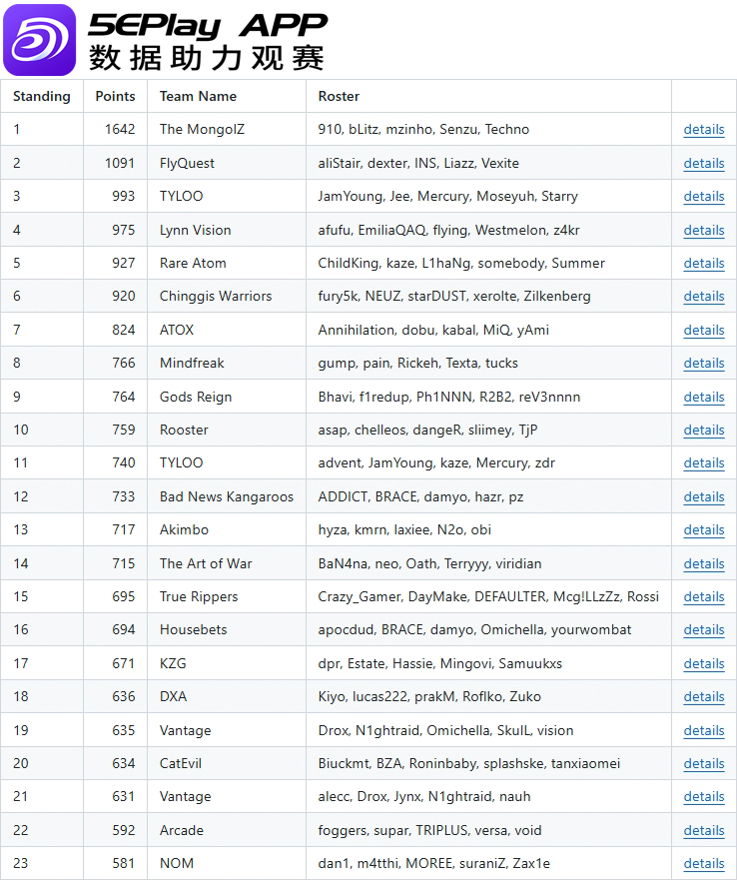The width and height of the screenshot is (737, 880).
Task: Open details link for True Rippers
Action: [x=704, y=596]
